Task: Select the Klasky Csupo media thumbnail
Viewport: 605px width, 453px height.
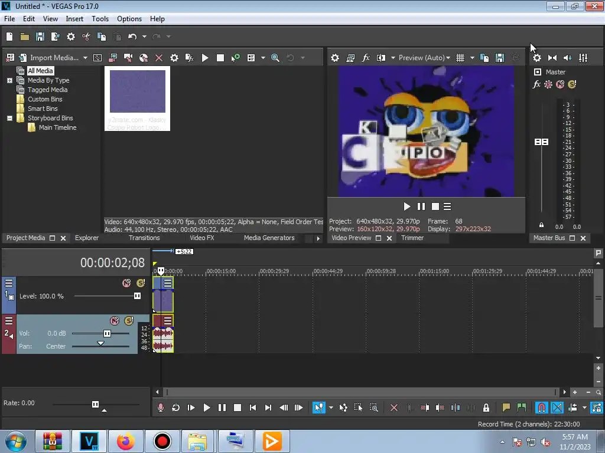Action: (137, 99)
